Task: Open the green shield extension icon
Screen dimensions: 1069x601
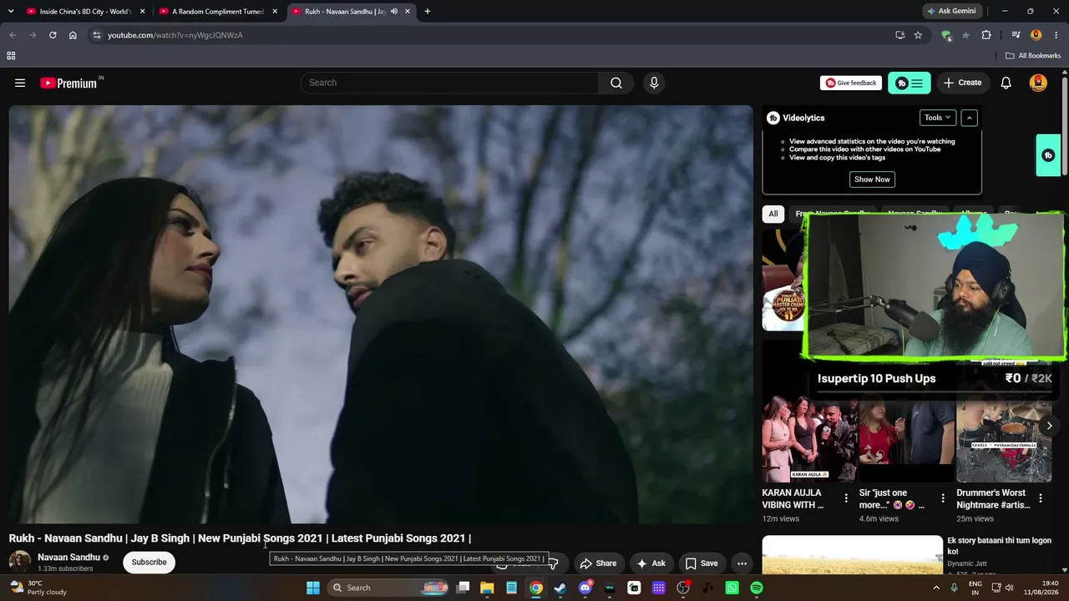Action: pyautogui.click(x=945, y=35)
